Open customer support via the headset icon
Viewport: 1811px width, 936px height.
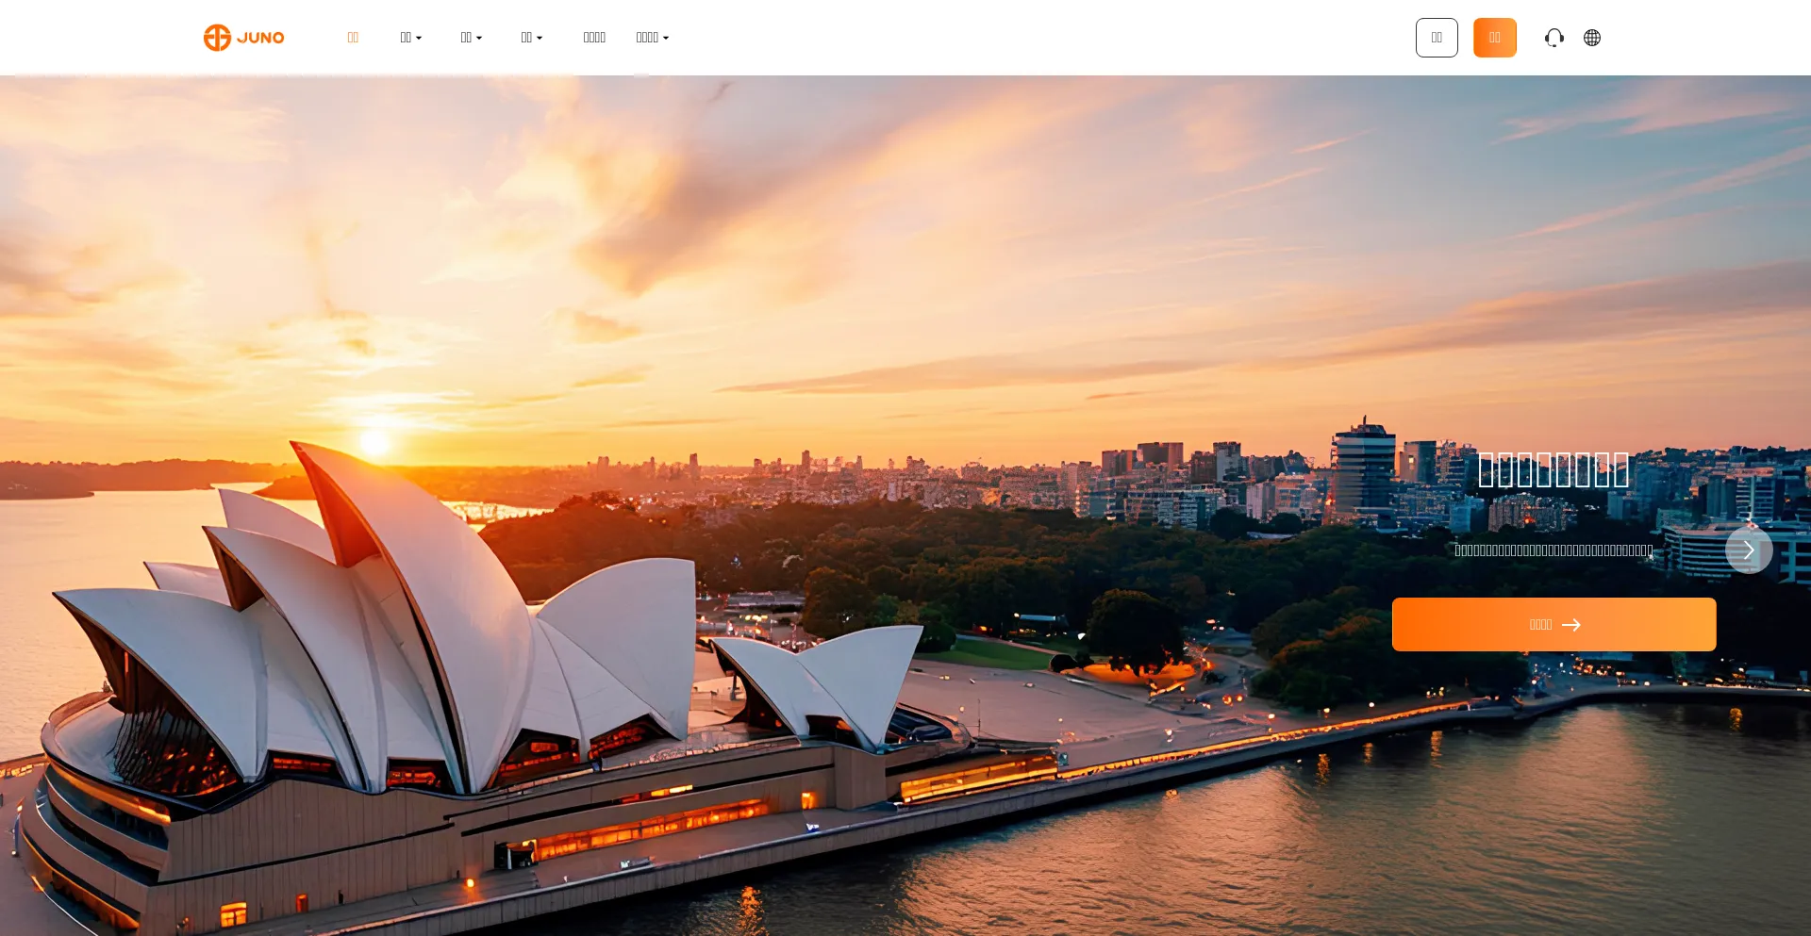pos(1553,38)
